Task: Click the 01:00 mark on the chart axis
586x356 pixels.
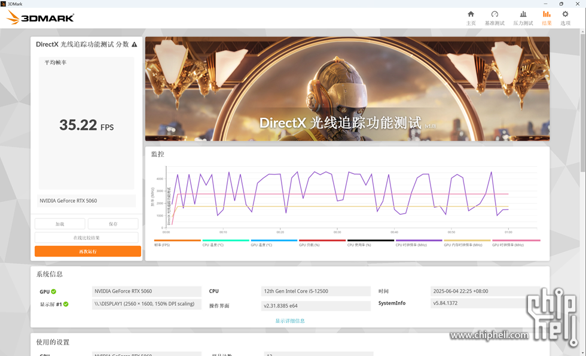Action: 508,232
